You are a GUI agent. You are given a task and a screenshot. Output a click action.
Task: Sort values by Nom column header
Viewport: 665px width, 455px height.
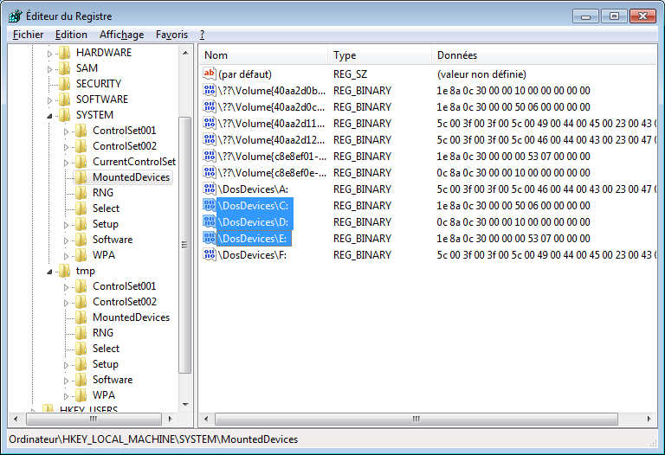click(x=263, y=55)
